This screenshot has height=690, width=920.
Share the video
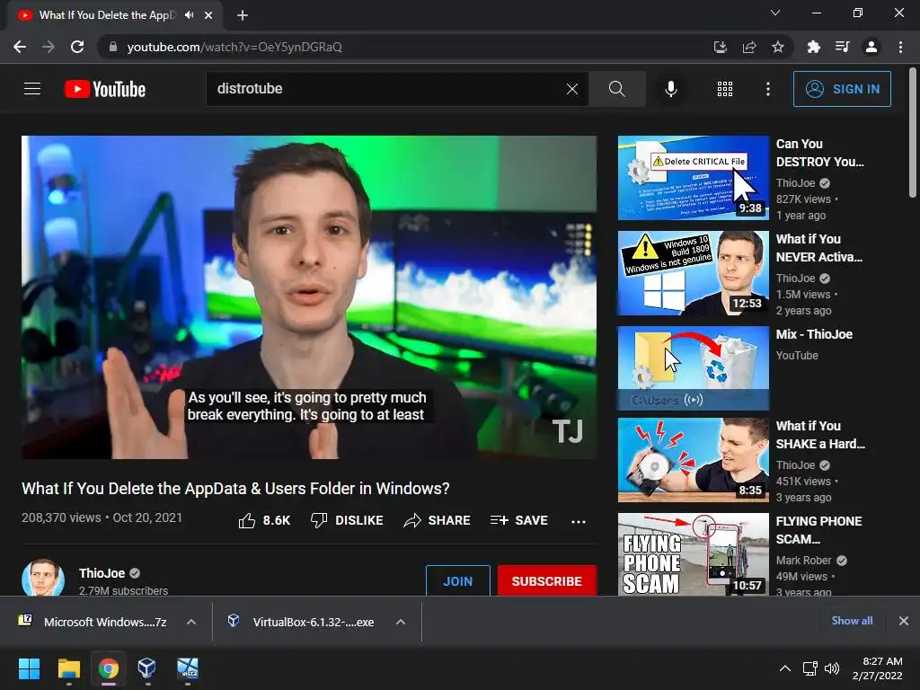click(x=438, y=520)
